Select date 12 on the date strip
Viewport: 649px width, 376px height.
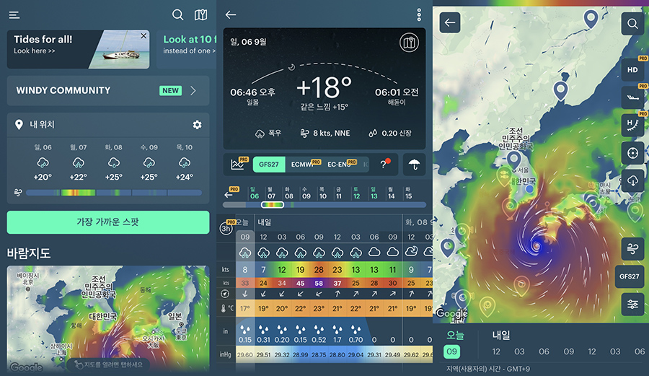[357, 193]
